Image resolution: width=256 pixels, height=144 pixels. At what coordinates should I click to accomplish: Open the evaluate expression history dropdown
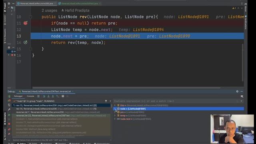(x=241, y=101)
